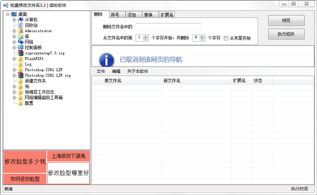Image resolution: width=317 pixels, height=195 pixels.
Task: Click the 执行修改 button
Action: [x=286, y=34]
